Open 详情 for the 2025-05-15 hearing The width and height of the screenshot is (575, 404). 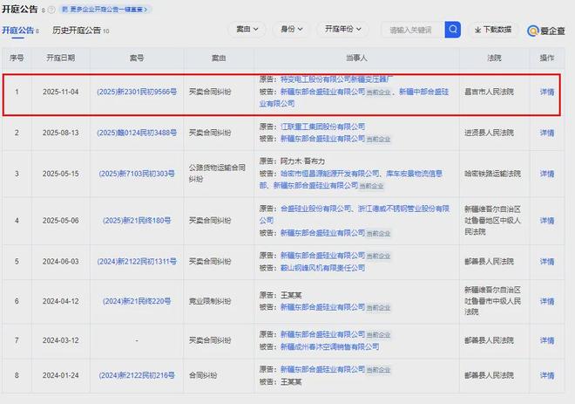pyautogui.click(x=547, y=174)
